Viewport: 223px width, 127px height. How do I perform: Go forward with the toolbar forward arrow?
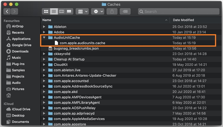point(14,11)
